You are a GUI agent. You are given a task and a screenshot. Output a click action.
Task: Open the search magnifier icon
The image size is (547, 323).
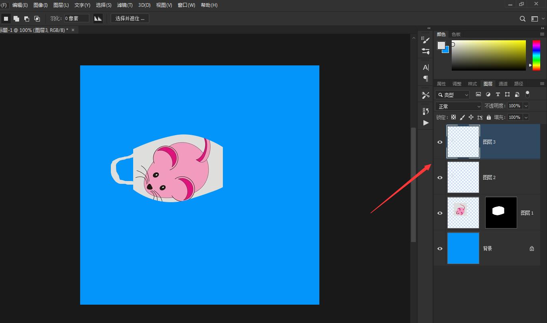(523, 19)
